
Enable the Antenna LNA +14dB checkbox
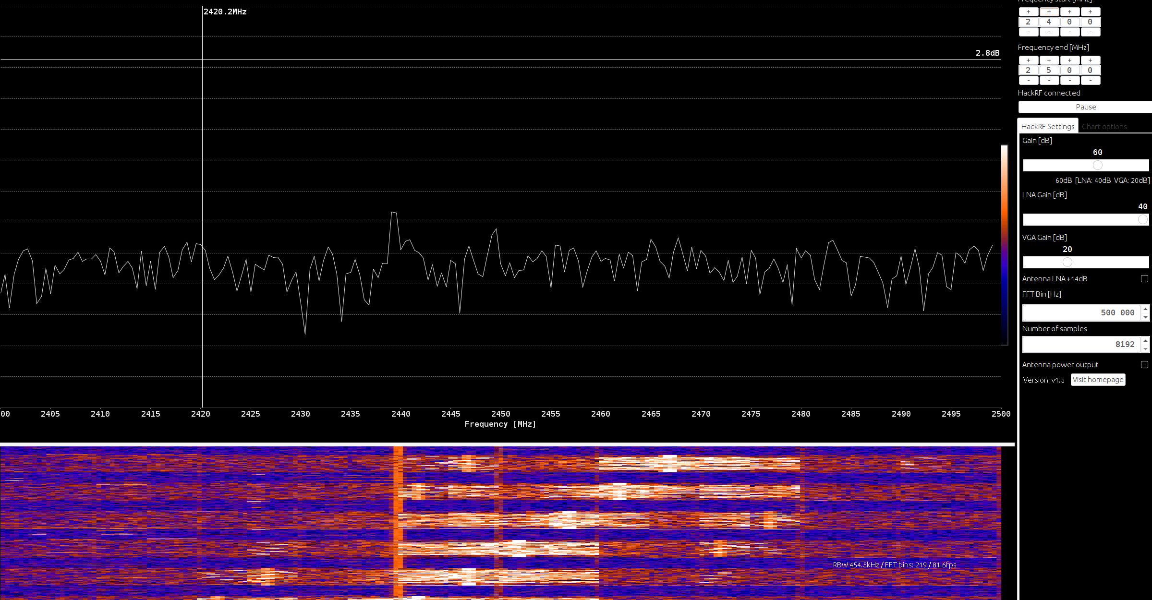click(1144, 279)
